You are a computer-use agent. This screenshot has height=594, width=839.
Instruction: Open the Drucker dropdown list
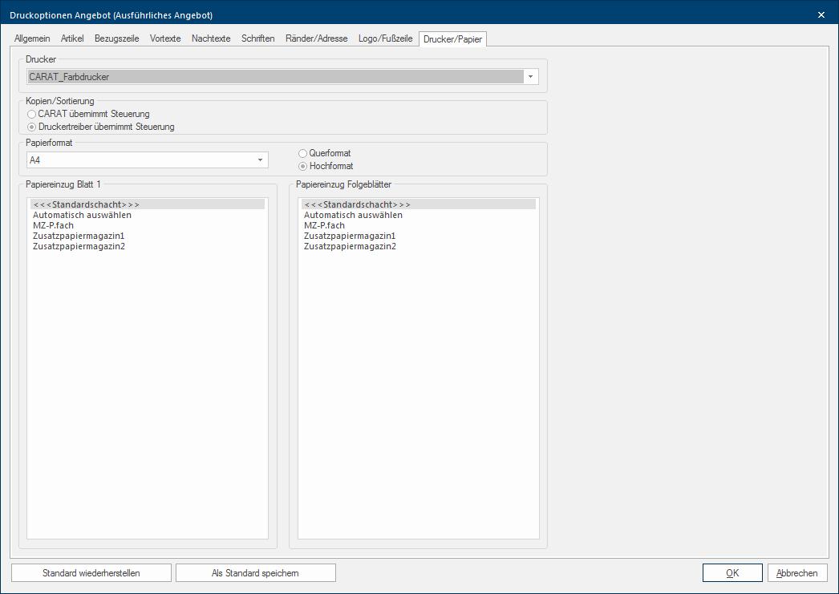point(530,77)
